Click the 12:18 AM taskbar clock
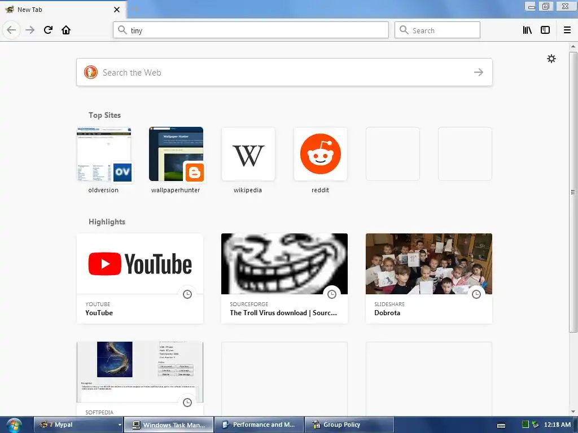This screenshot has height=433, width=578. tap(557, 425)
